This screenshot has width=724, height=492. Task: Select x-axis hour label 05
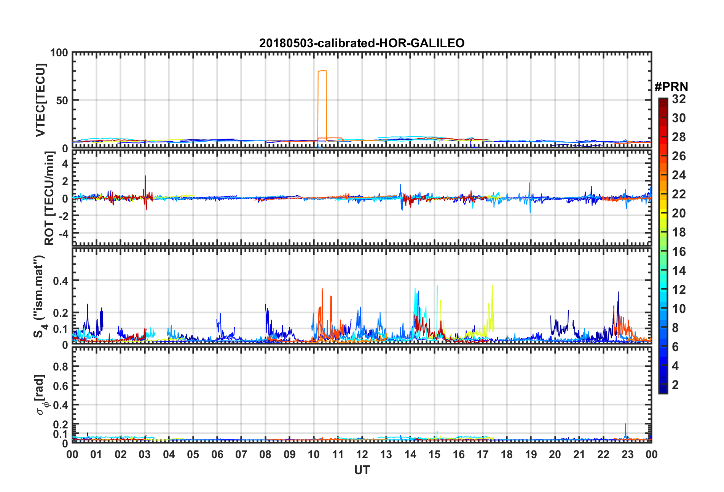point(193,454)
